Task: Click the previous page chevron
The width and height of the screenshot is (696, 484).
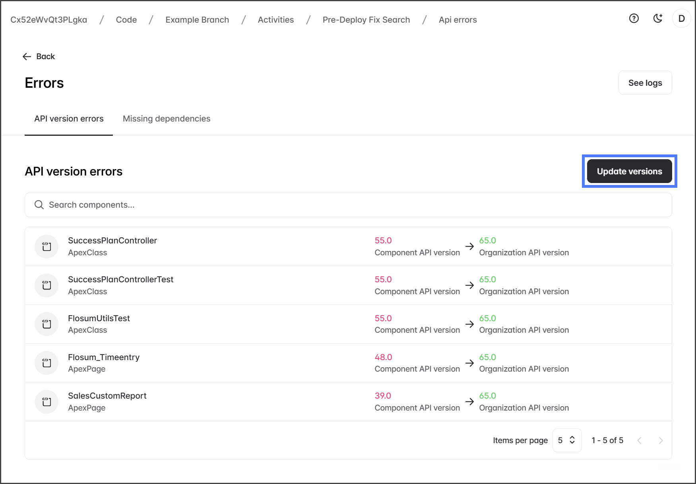Action: pos(639,440)
